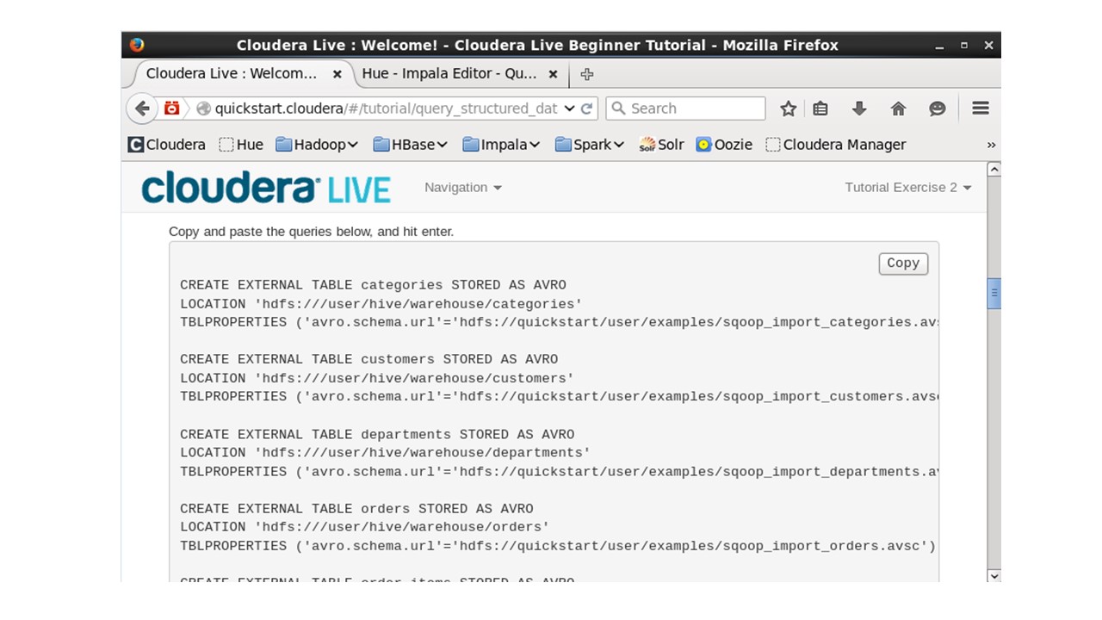The height and width of the screenshot is (620, 1102).
Task: Click TBLPROPERTIES line with sqoop_import_departments
Action: pos(559,471)
